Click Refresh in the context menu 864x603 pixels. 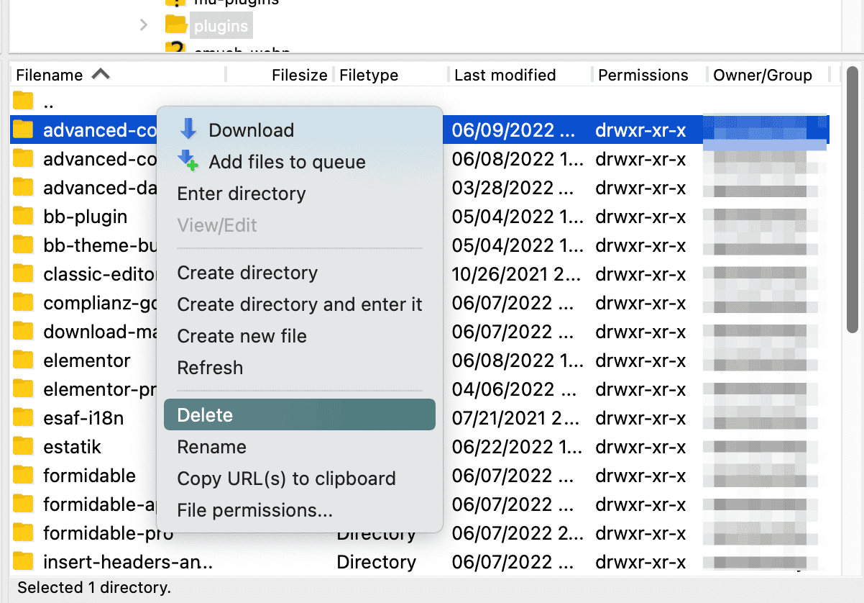pyautogui.click(x=209, y=368)
